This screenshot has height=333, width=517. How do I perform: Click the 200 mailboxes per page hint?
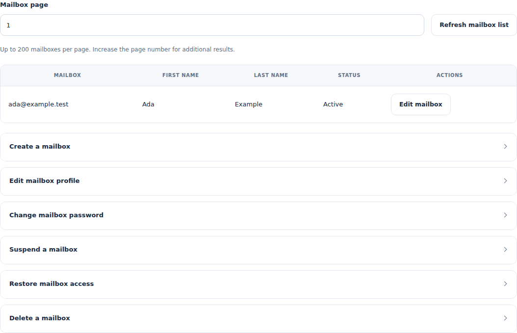pos(117,50)
